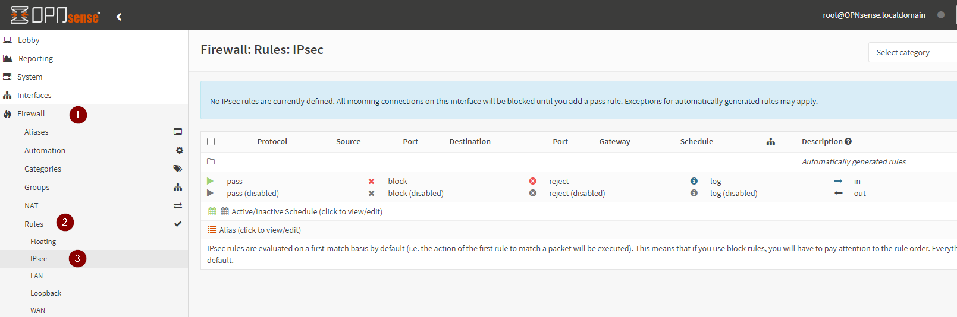Toggle the select-all rules checkbox
Viewport: 957px width, 317px height.
pos(211,141)
